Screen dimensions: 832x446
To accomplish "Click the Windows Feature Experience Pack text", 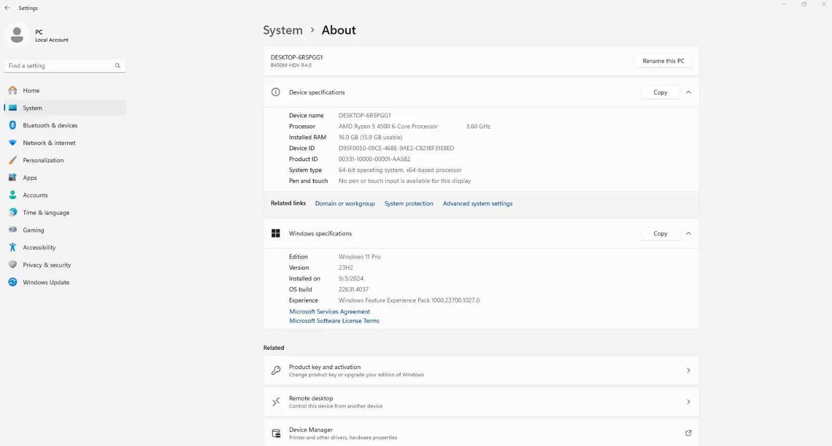I will [x=409, y=300].
